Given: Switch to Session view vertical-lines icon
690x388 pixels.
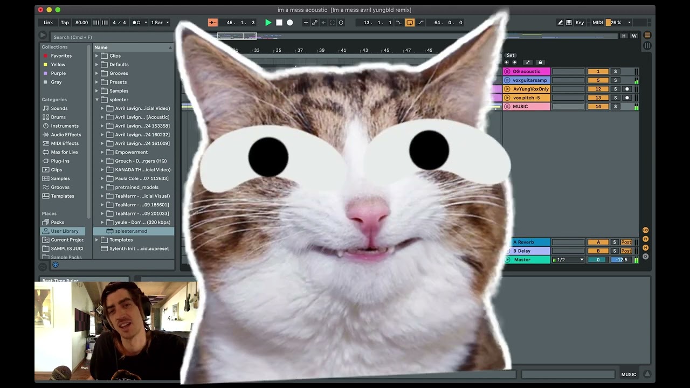Looking at the screenshot, I should (647, 46).
